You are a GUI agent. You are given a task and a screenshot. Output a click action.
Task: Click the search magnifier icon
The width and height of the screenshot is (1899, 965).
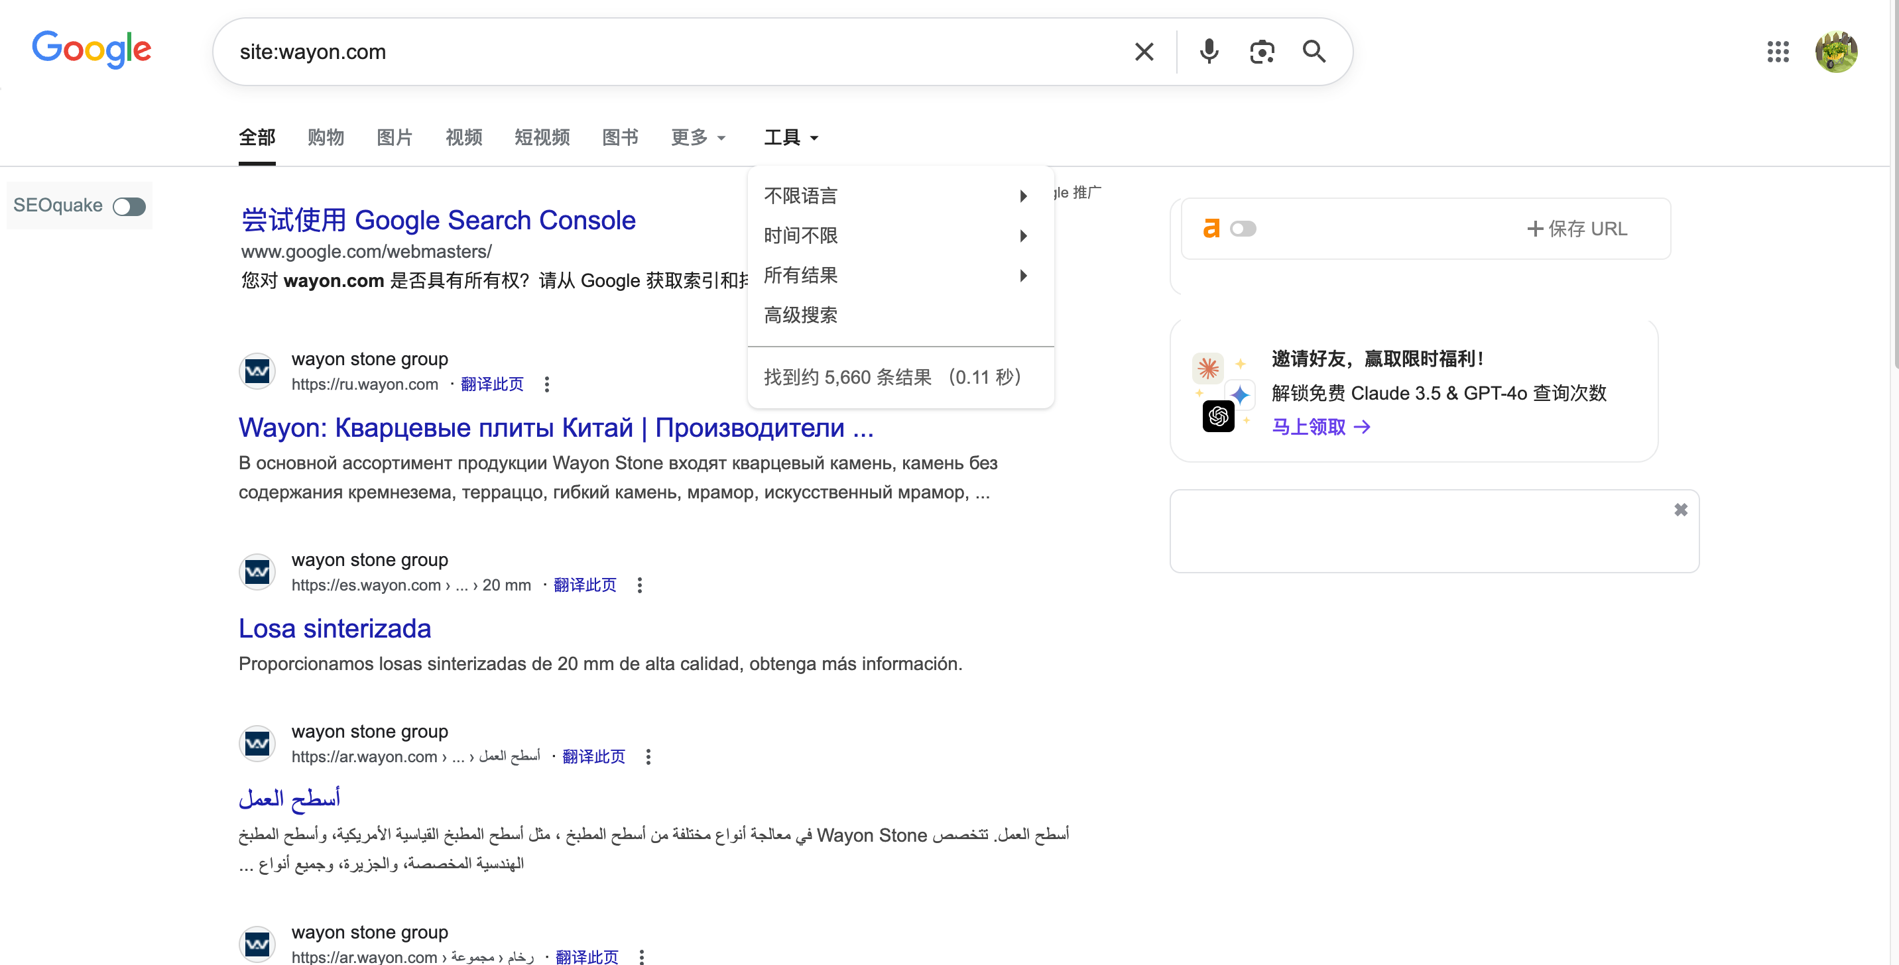point(1314,52)
